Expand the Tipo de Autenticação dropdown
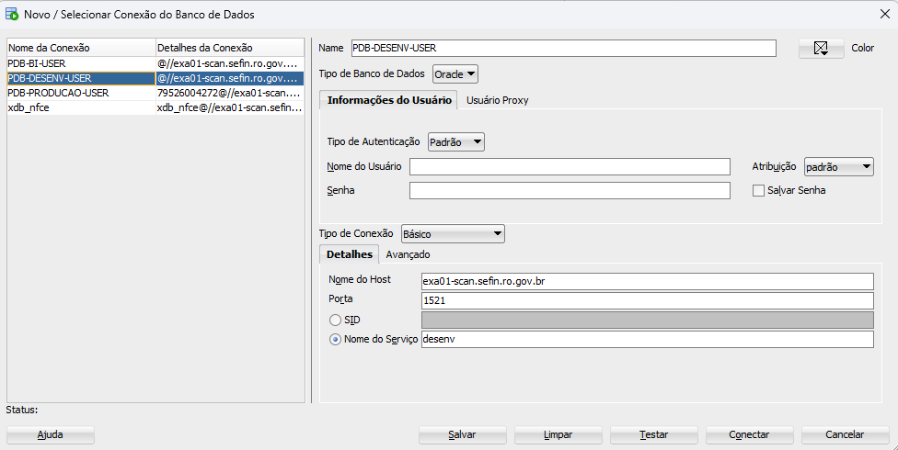Screen dimensions: 898x450 (x=455, y=141)
